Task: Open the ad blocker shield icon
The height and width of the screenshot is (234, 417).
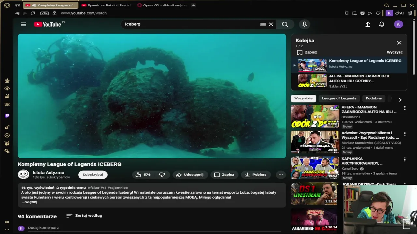Action: [x=362, y=13]
